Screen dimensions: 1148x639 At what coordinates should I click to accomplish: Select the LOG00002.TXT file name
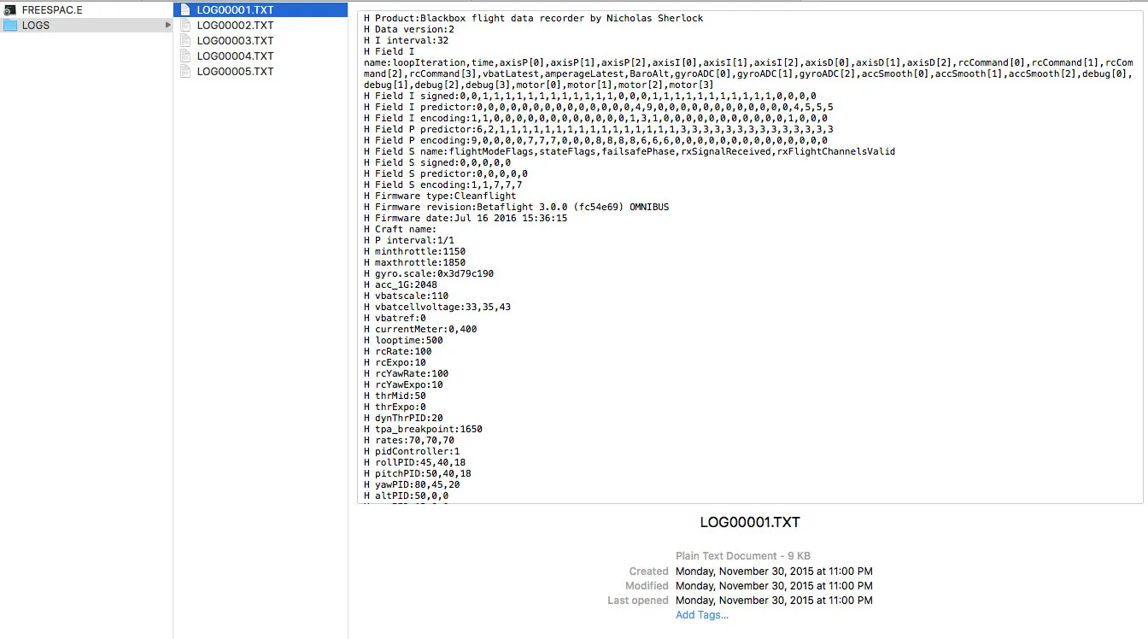click(x=235, y=26)
